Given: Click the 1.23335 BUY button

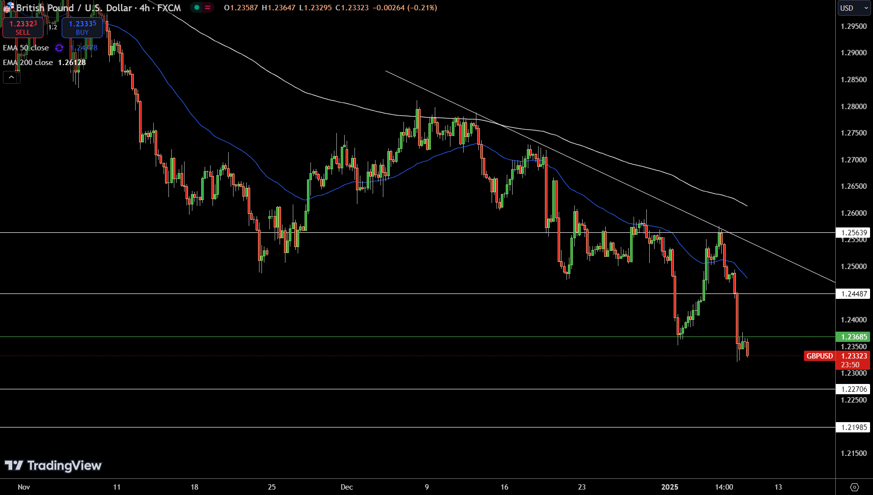Looking at the screenshot, I should coord(82,27).
